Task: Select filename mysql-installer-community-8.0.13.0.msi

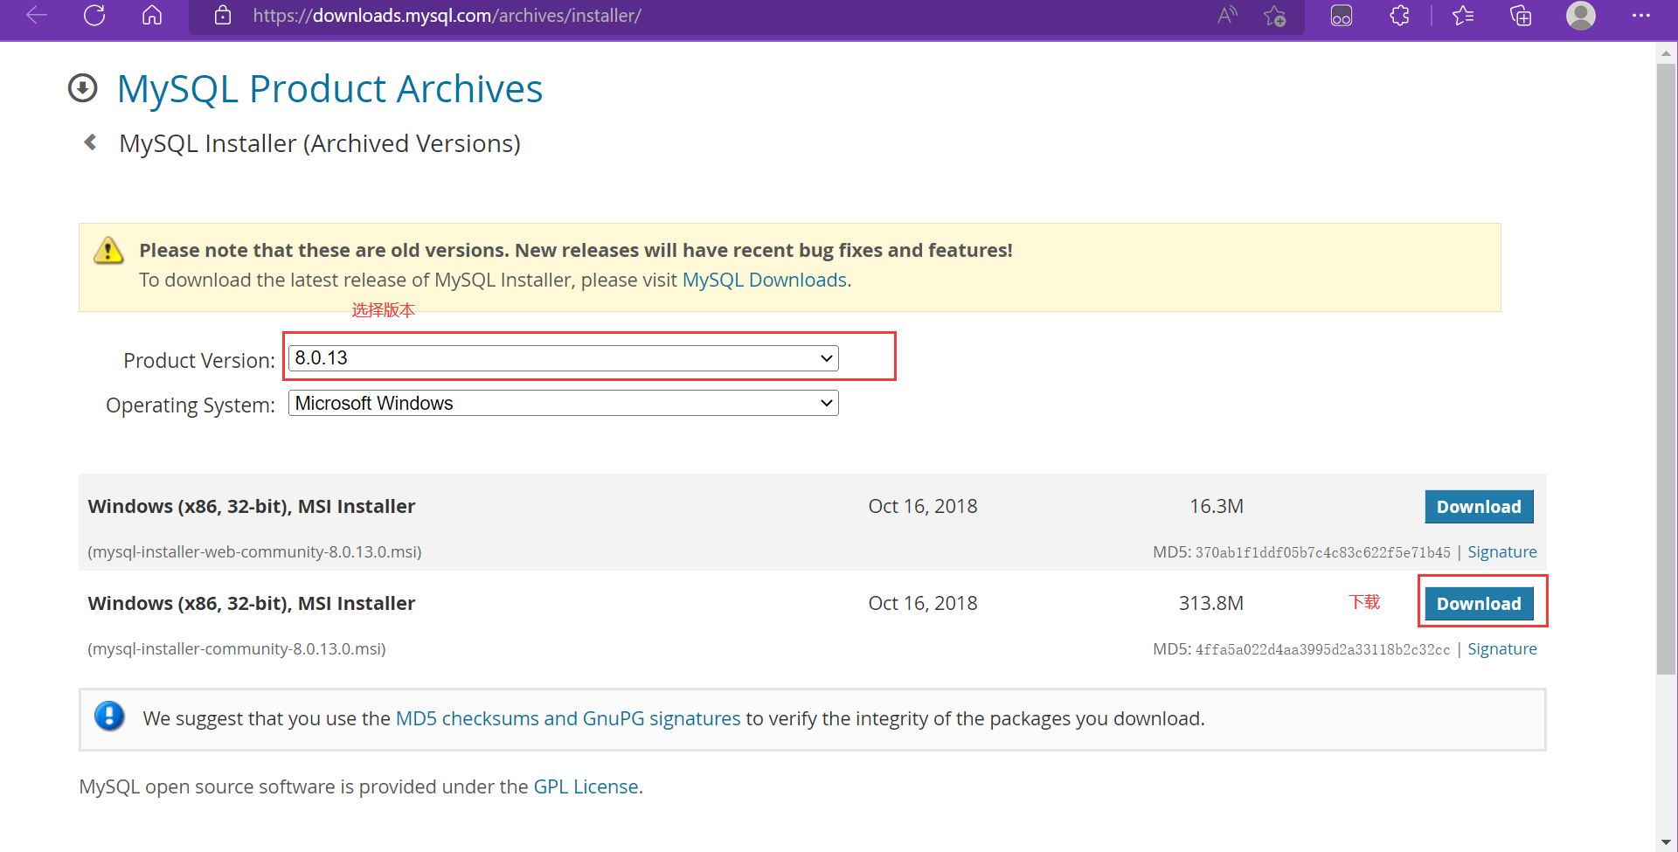Action: click(x=237, y=649)
